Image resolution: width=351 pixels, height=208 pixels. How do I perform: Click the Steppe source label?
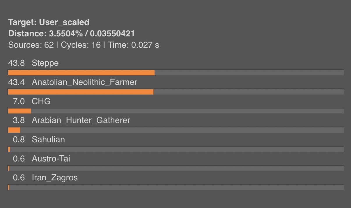(45, 63)
